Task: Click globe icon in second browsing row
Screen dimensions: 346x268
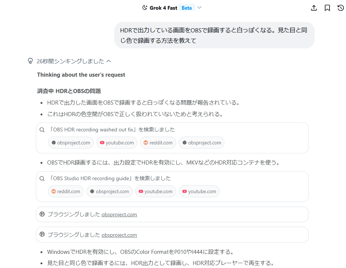Action: click(x=42, y=234)
